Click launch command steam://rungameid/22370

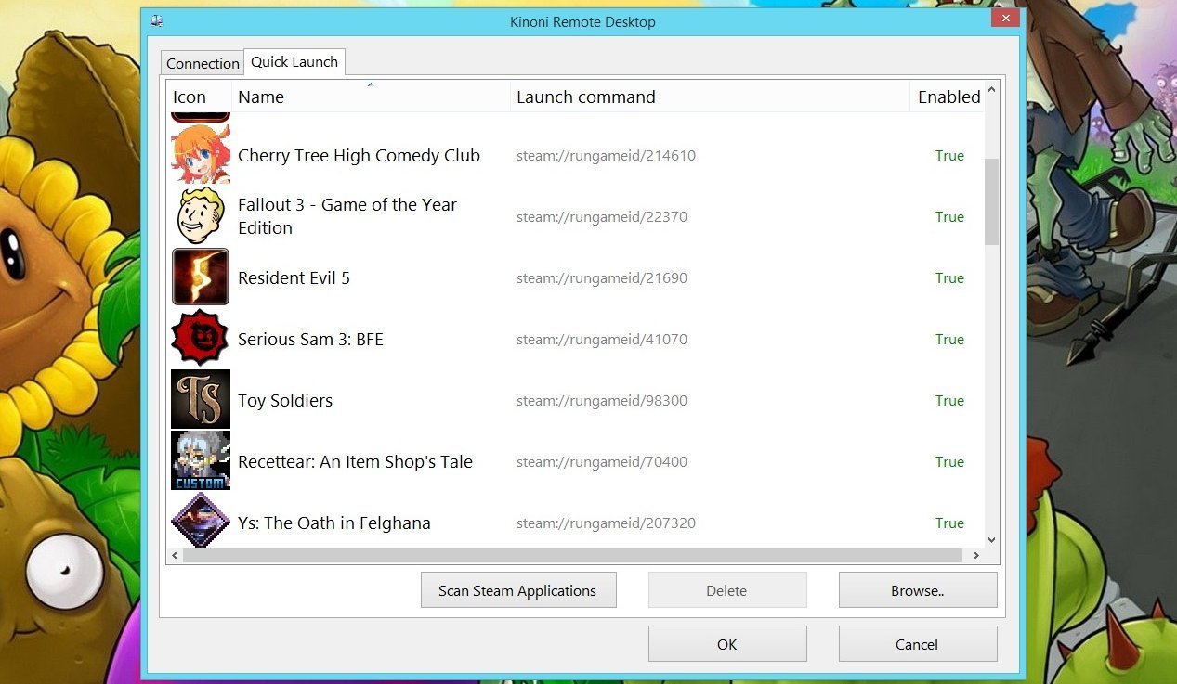click(602, 217)
